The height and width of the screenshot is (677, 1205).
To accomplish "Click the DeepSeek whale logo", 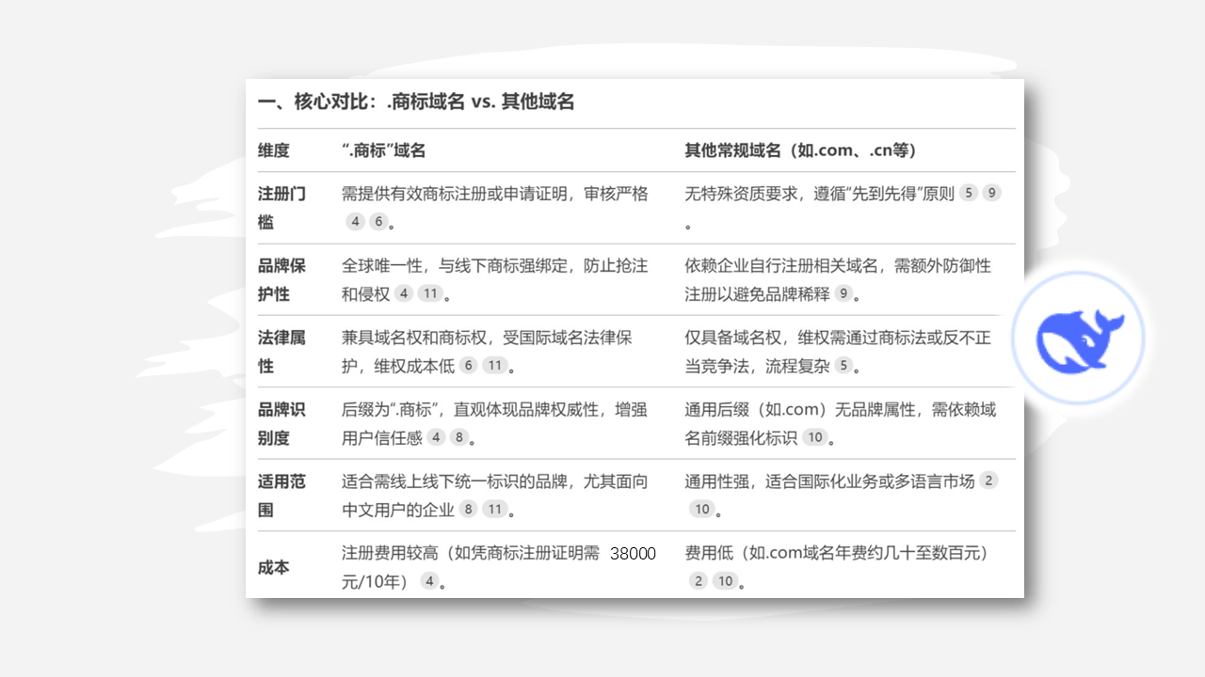I will pos(1079,338).
